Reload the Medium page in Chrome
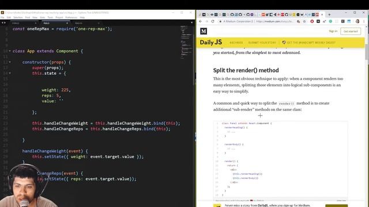 (213, 21)
